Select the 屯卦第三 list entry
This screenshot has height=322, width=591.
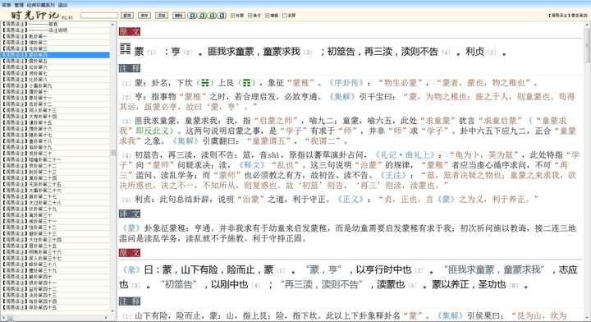(55, 48)
